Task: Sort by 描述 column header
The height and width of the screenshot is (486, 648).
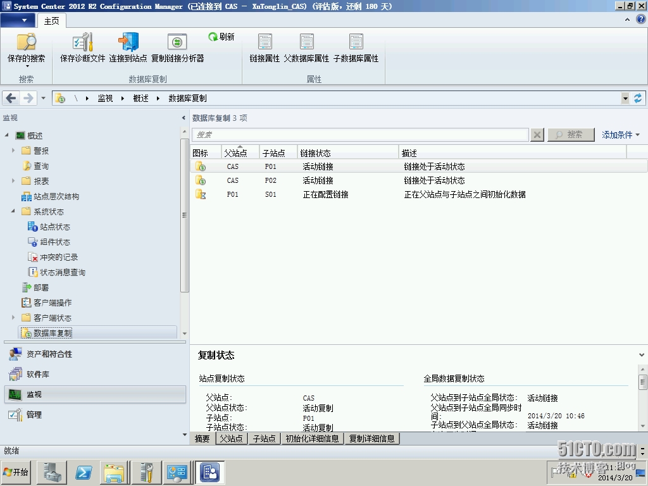Action: pos(513,153)
